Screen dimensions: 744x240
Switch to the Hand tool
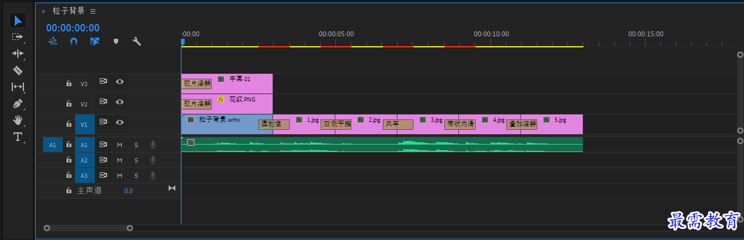tap(18, 120)
